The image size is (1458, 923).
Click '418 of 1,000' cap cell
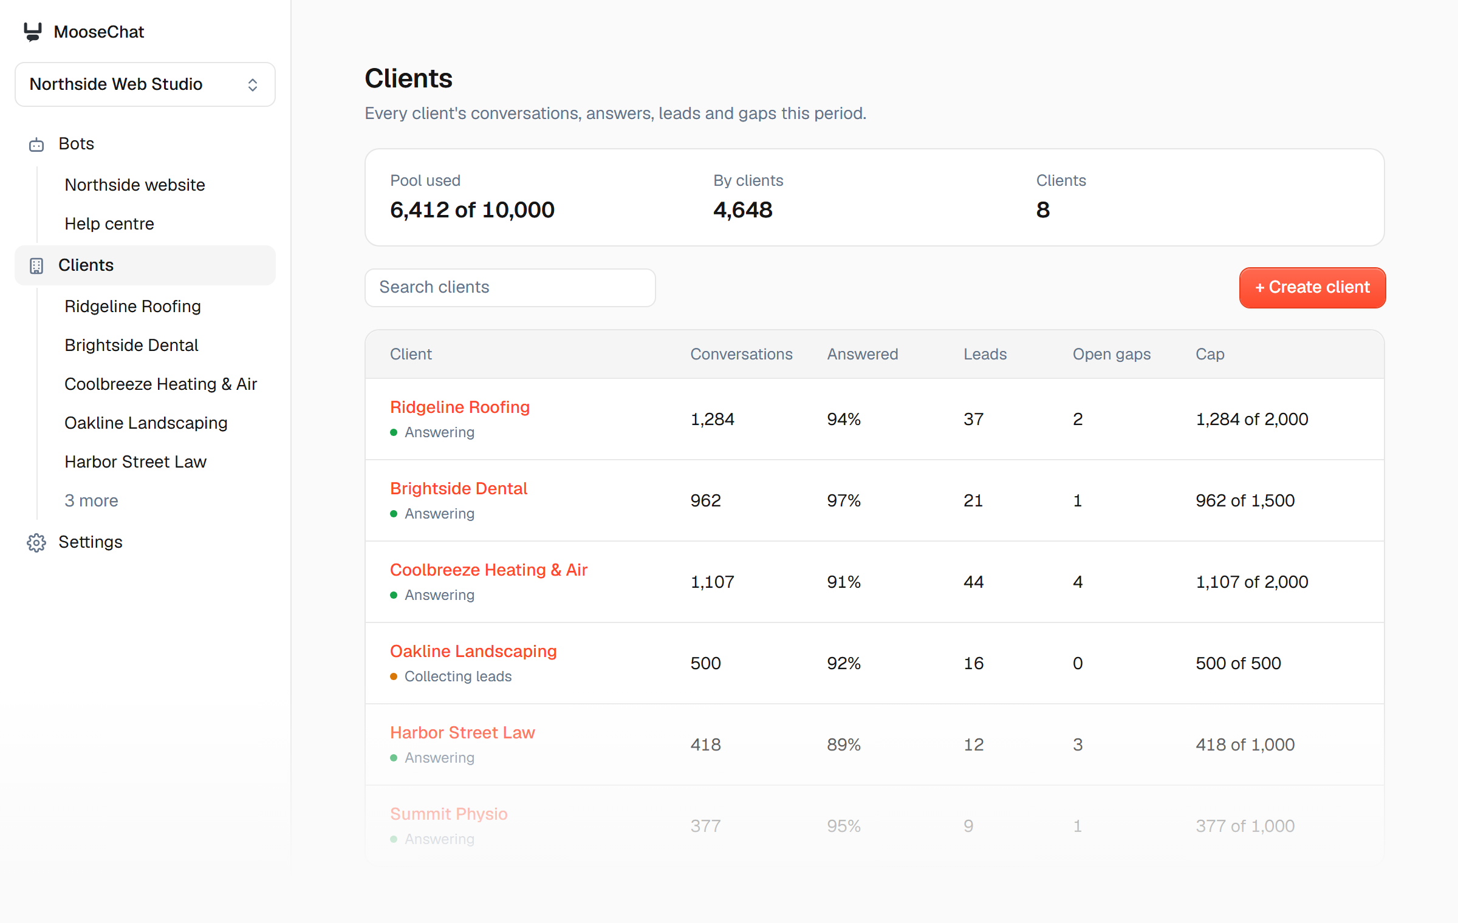coord(1245,745)
